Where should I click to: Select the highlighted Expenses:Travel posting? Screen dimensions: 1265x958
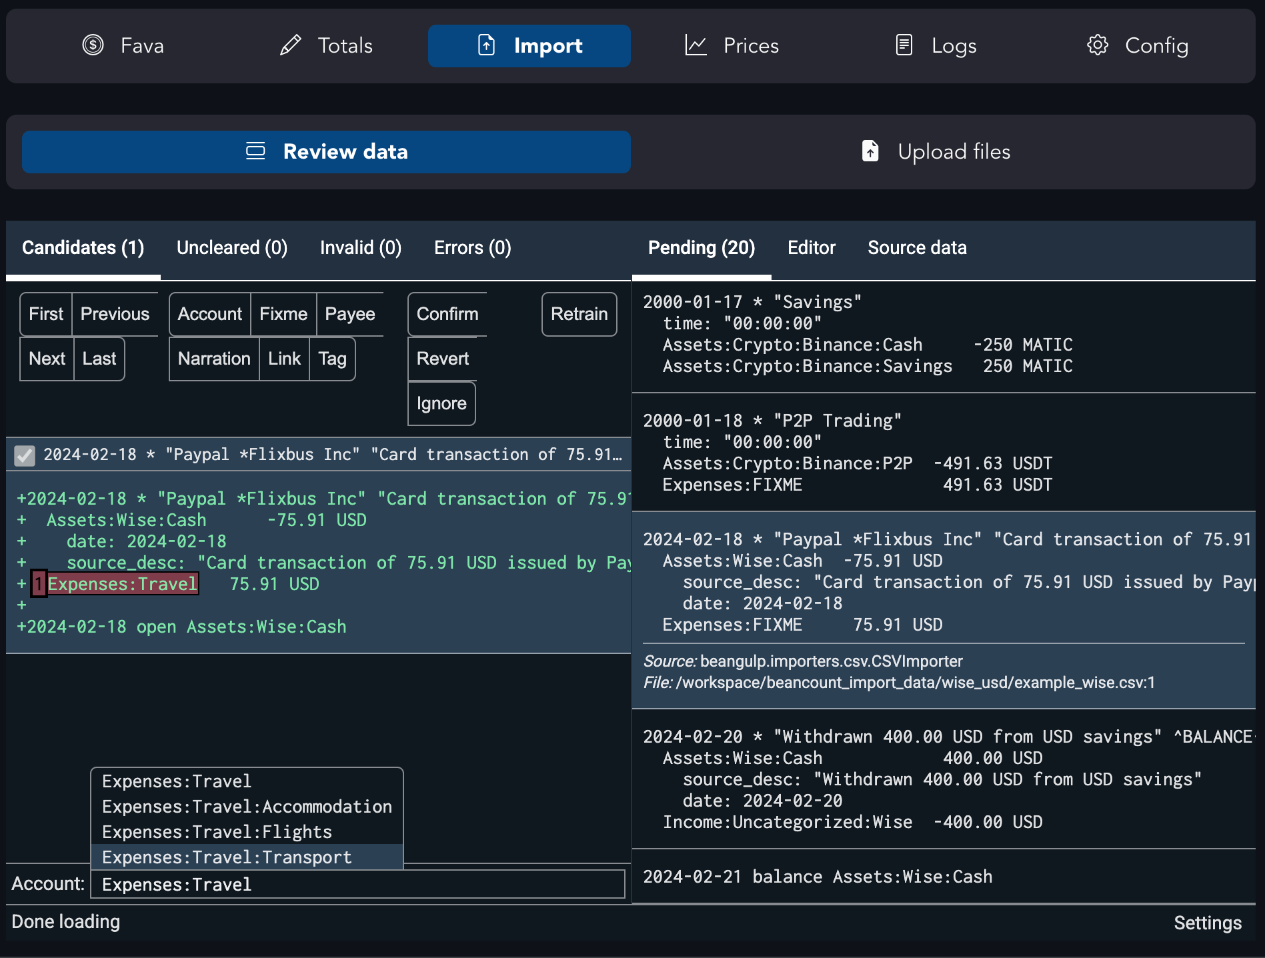click(123, 585)
